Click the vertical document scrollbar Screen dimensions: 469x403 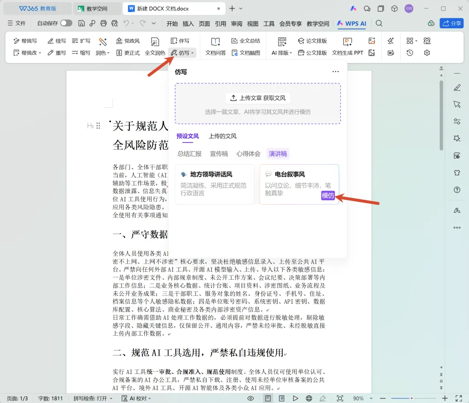coord(441,115)
